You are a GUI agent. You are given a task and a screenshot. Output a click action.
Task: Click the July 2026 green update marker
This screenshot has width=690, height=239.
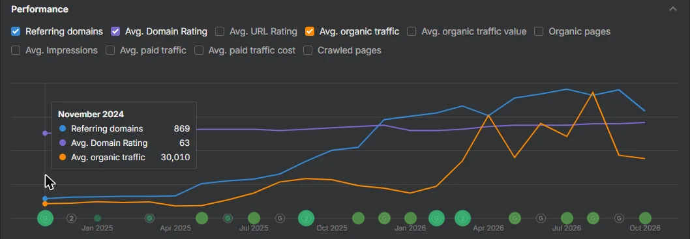567,218
